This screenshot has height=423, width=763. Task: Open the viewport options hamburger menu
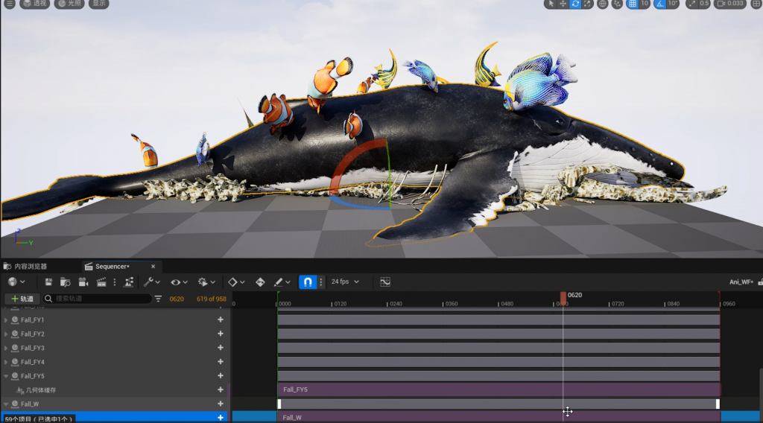tap(9, 4)
